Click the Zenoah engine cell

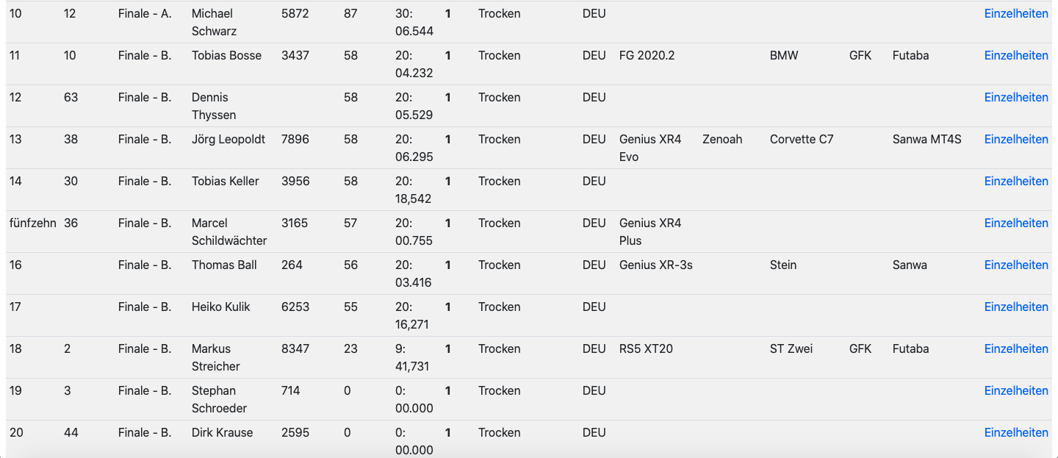click(x=722, y=139)
